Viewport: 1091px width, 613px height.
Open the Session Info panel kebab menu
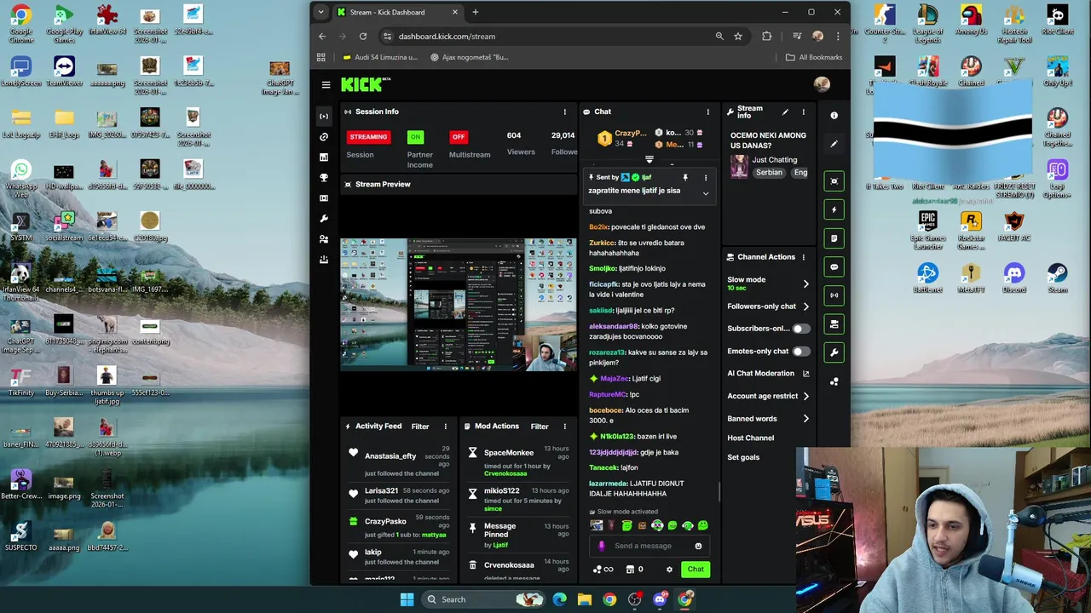coord(564,112)
